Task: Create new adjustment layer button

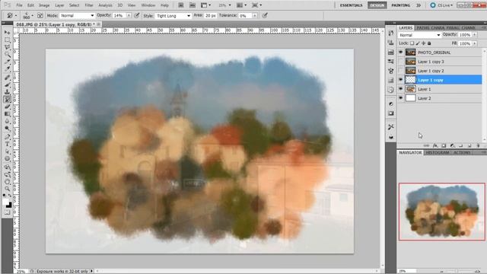Action: coord(452,145)
